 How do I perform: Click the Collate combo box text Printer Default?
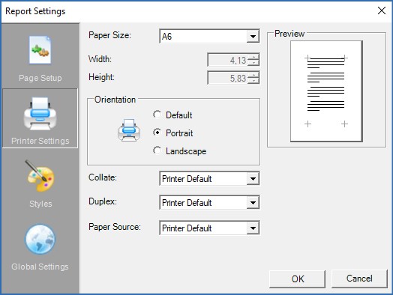[x=187, y=179]
